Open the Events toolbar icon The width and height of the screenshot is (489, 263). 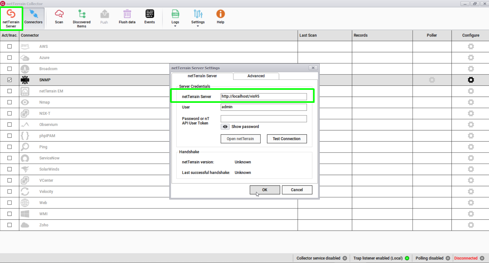(x=149, y=17)
